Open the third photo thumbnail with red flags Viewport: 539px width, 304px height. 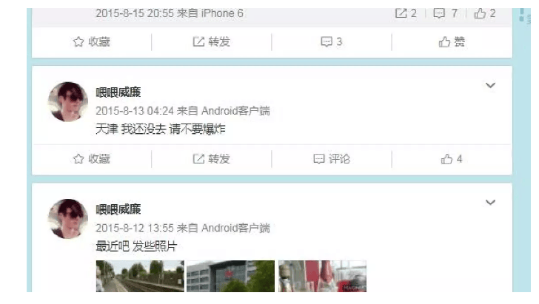[323, 276]
